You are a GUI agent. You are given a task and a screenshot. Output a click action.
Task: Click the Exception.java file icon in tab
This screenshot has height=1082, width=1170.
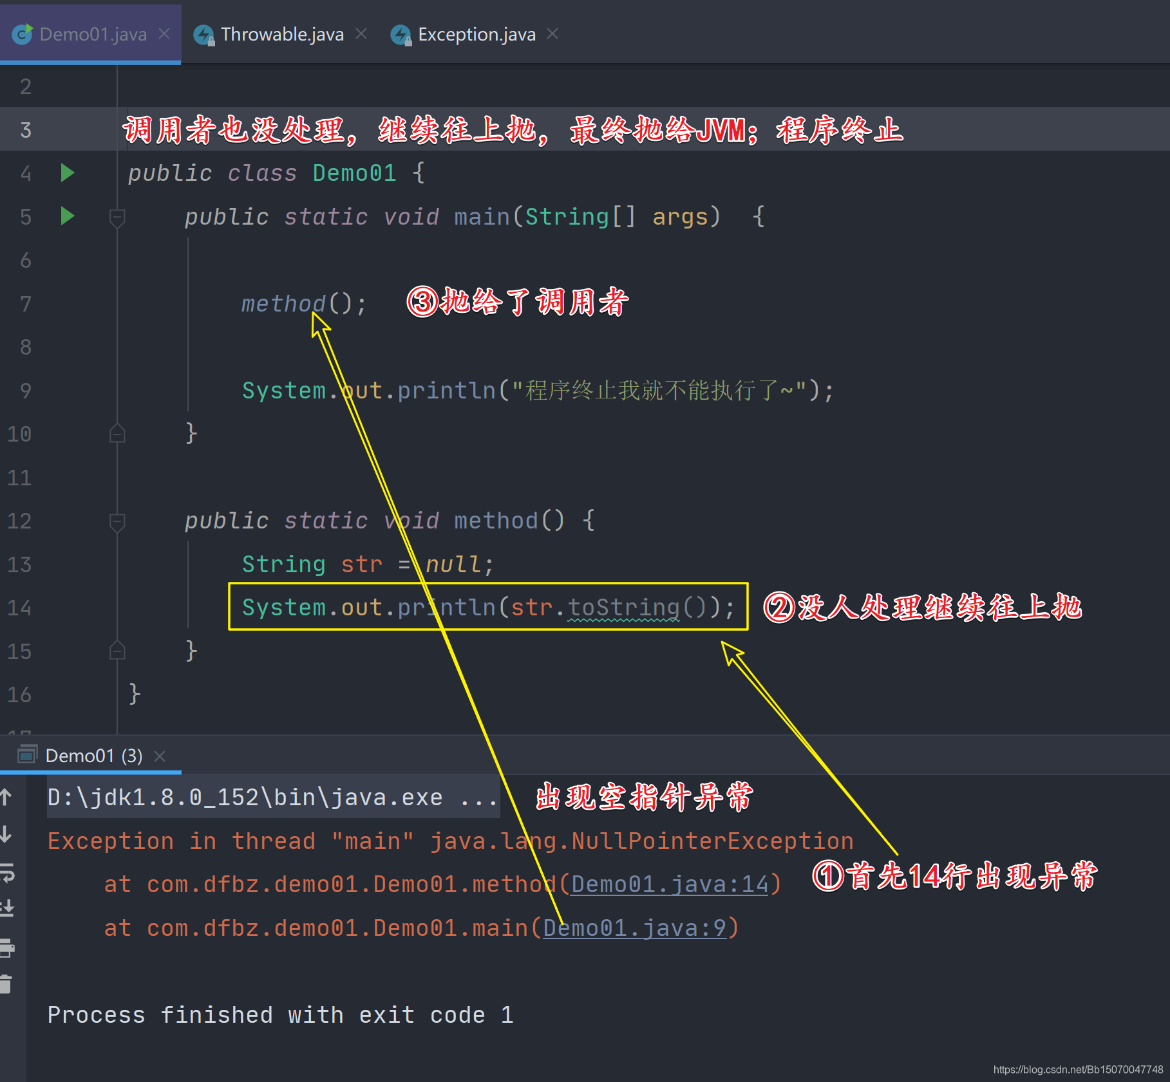(x=401, y=34)
